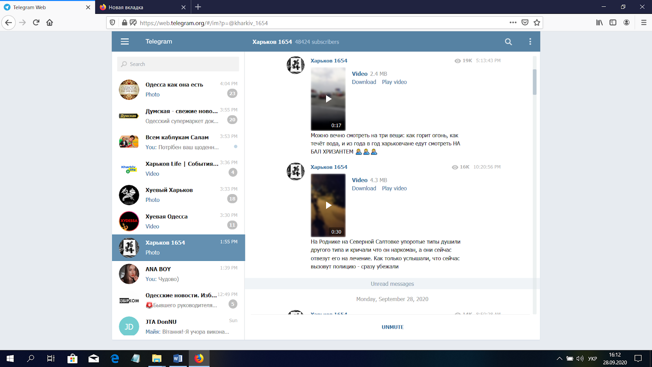Show site security lock info
Image resolution: width=652 pixels, height=367 pixels.
125,22
